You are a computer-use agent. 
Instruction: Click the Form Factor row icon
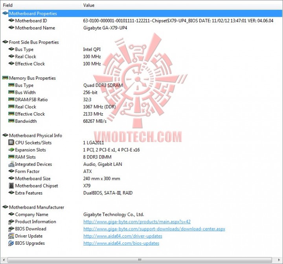pos(11,171)
